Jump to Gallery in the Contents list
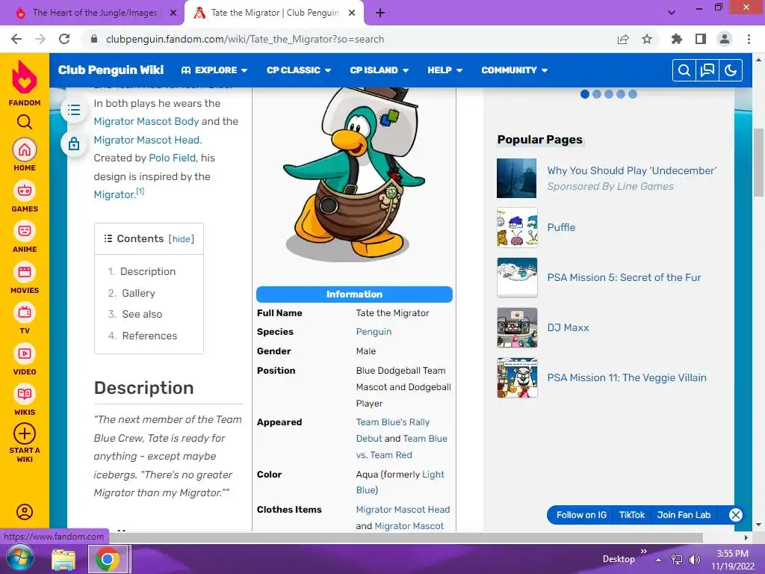Screen dimensions: 765x574 pyautogui.click(x=138, y=293)
